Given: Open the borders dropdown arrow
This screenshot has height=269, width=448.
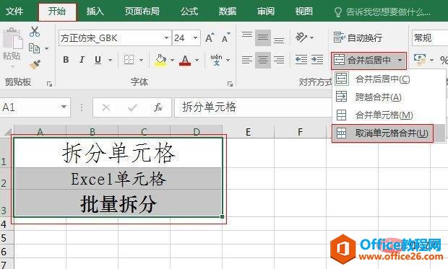Looking at the screenshot, I should pyautogui.click(x=141, y=60).
